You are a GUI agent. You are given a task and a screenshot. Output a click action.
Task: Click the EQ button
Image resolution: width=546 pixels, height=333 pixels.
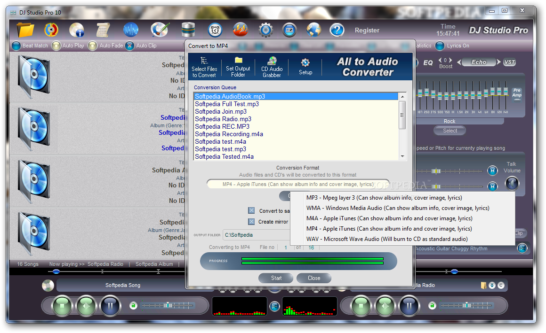pos(428,62)
